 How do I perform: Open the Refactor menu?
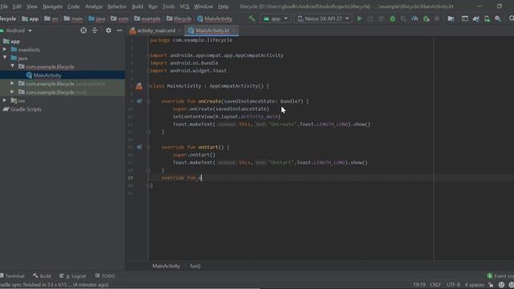click(x=116, y=6)
